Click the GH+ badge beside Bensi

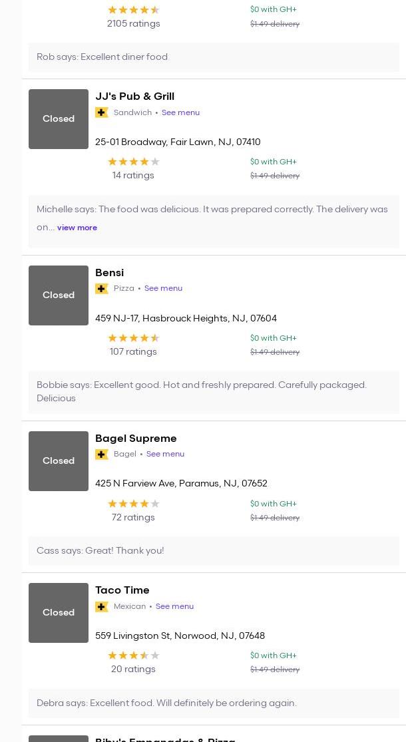102,289
